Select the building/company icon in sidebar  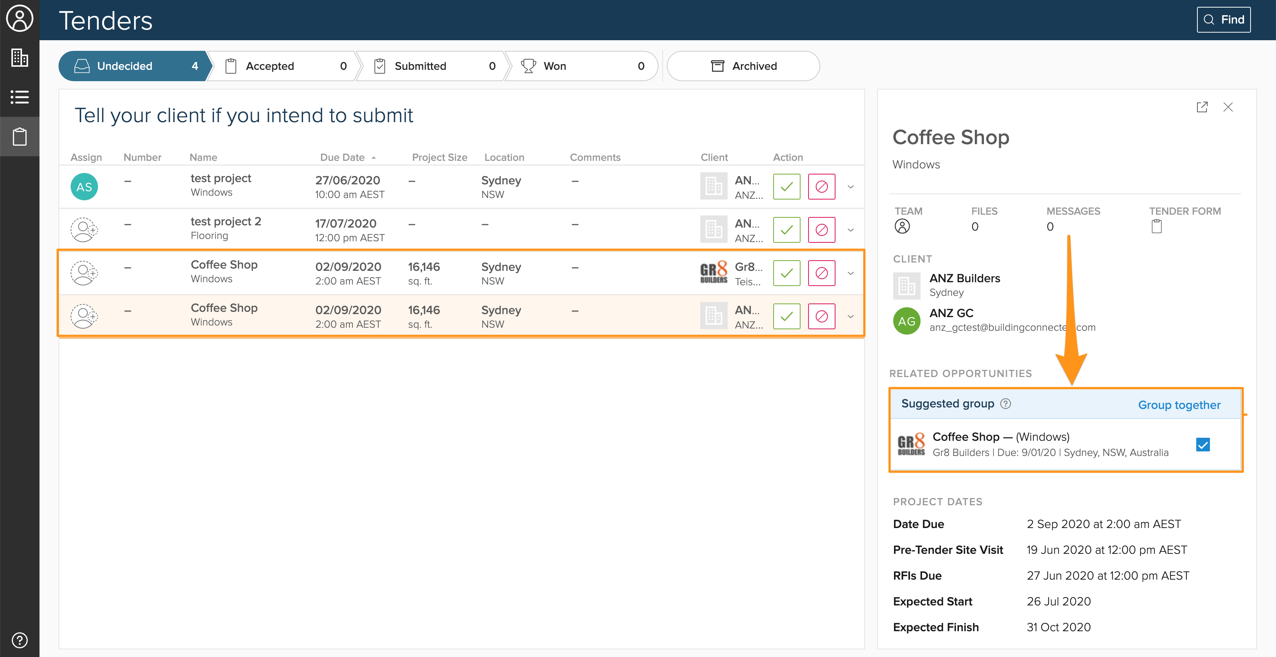point(19,57)
